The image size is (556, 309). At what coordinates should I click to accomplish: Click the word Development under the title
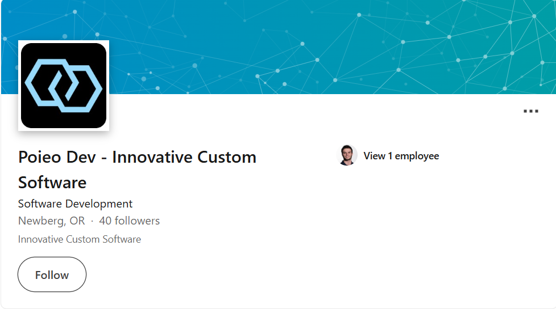pos(99,204)
